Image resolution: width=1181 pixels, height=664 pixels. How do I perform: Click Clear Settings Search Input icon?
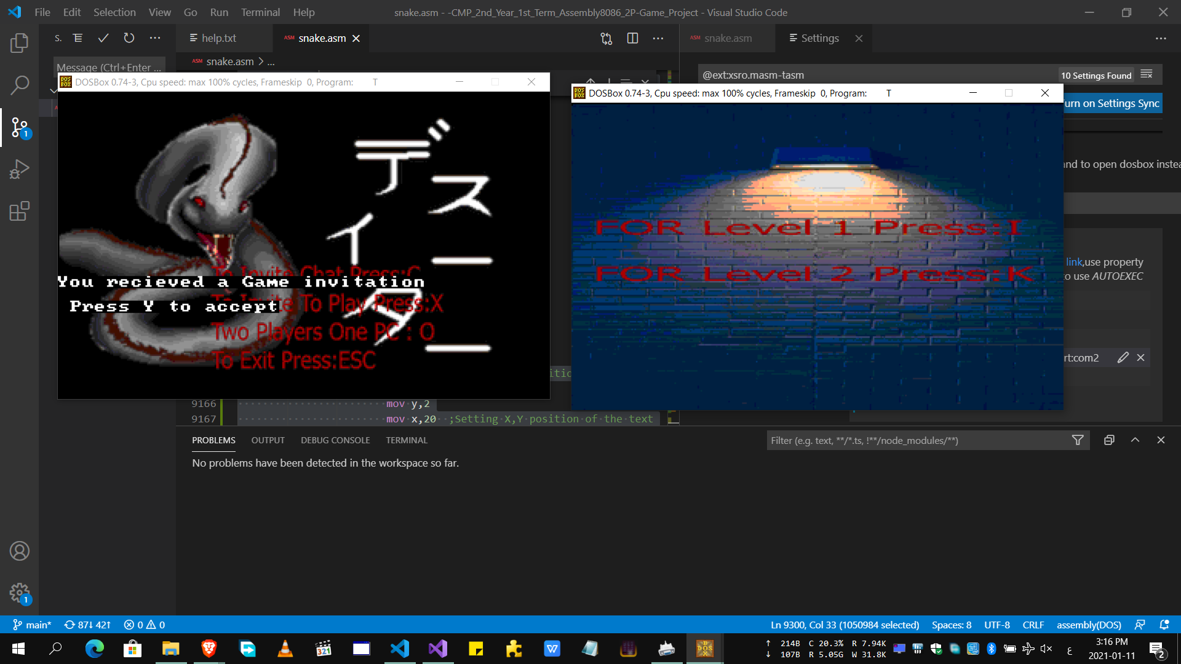coord(1147,74)
